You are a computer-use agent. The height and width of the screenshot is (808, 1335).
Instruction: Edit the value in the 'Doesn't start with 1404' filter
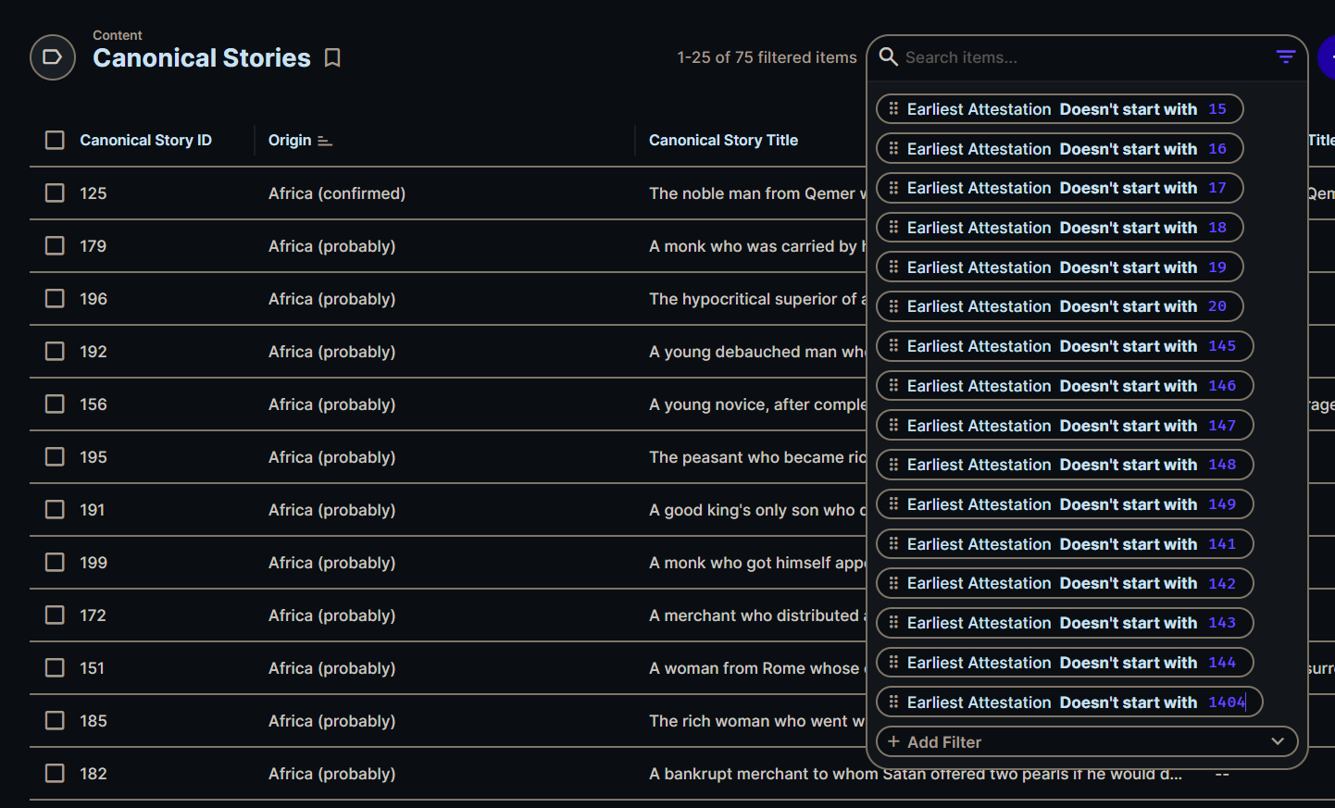tap(1227, 702)
